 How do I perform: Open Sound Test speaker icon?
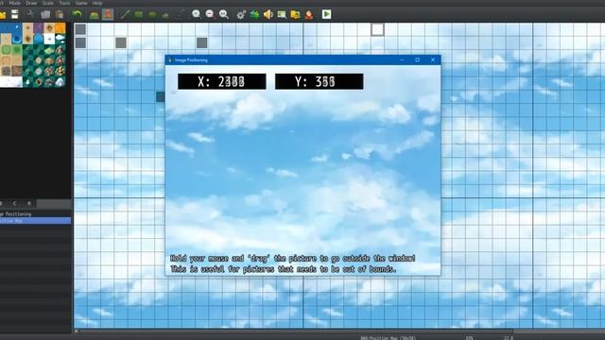(268, 15)
